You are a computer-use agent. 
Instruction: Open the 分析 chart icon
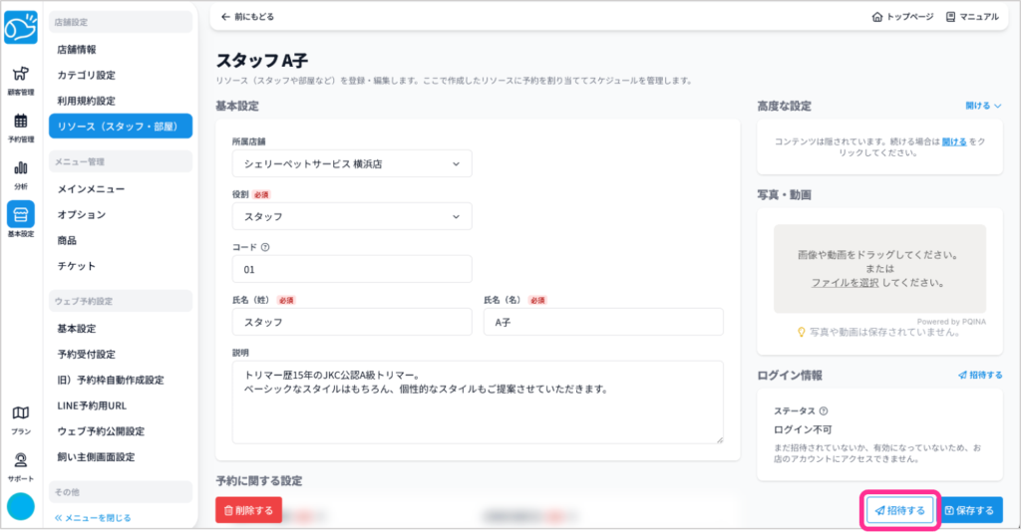pyautogui.click(x=20, y=173)
